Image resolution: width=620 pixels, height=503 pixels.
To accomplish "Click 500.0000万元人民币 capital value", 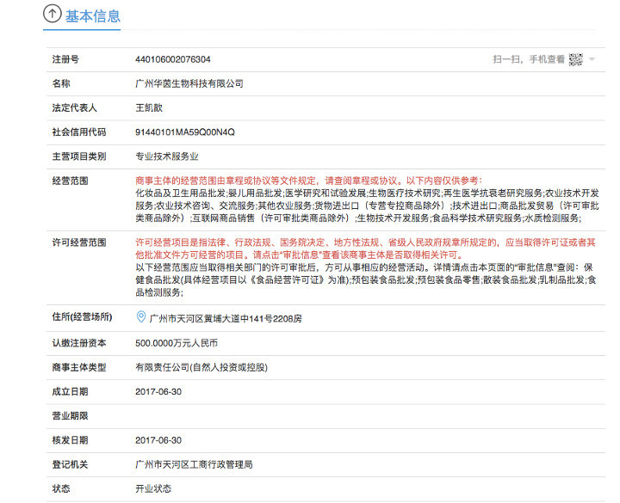I will (x=177, y=343).
